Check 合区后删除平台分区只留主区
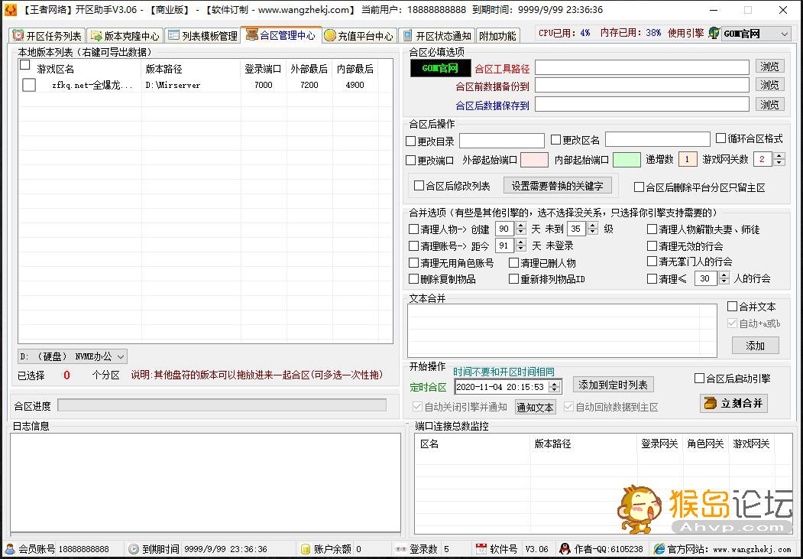 [639, 187]
